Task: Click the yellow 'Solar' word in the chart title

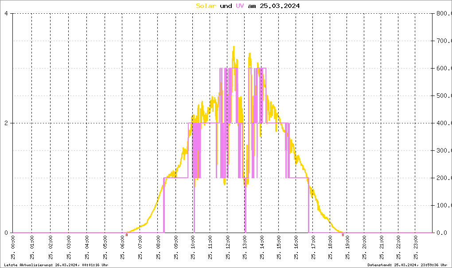Action: click(206, 6)
